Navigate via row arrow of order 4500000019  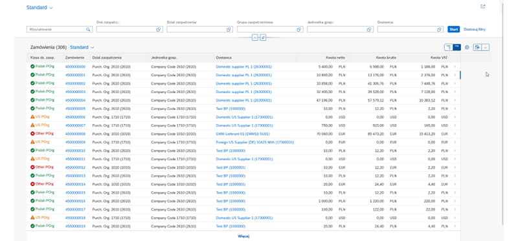click(x=455, y=226)
